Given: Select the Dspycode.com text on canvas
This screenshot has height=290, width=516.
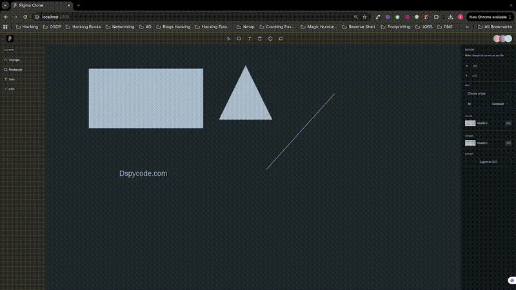Looking at the screenshot, I should pos(143,173).
